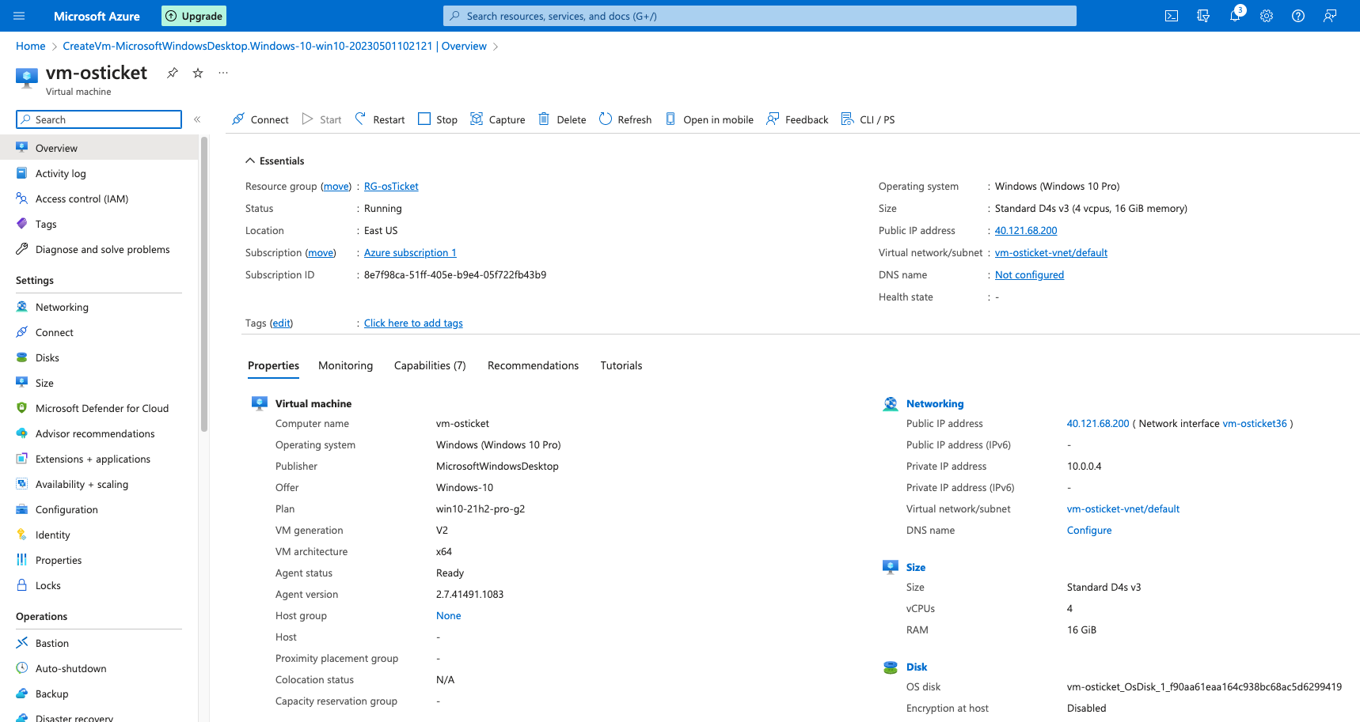Open portal settings gear
Screen dimensions: 1360x722
pos(1267,16)
